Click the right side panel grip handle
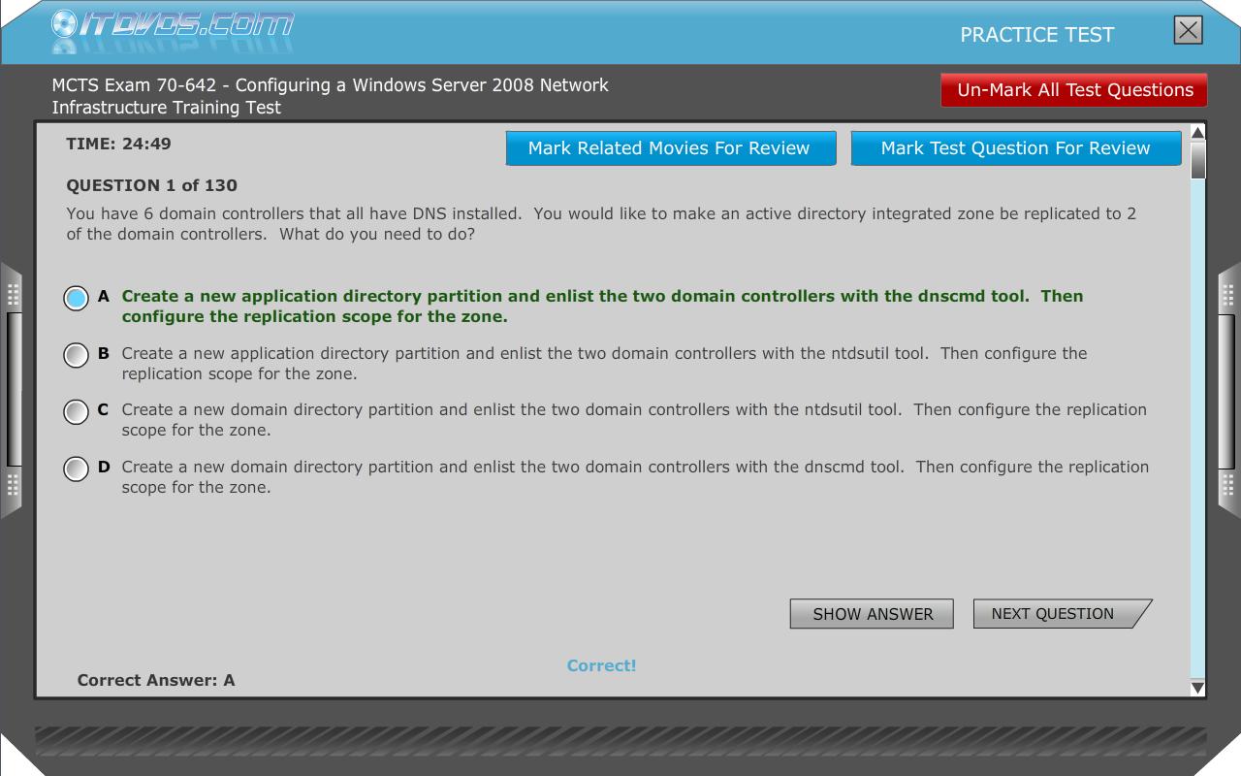This screenshot has height=776, width=1241. [1228, 389]
